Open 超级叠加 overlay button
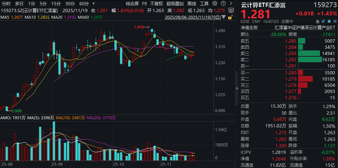The image size is (338, 168). tap(175, 4)
